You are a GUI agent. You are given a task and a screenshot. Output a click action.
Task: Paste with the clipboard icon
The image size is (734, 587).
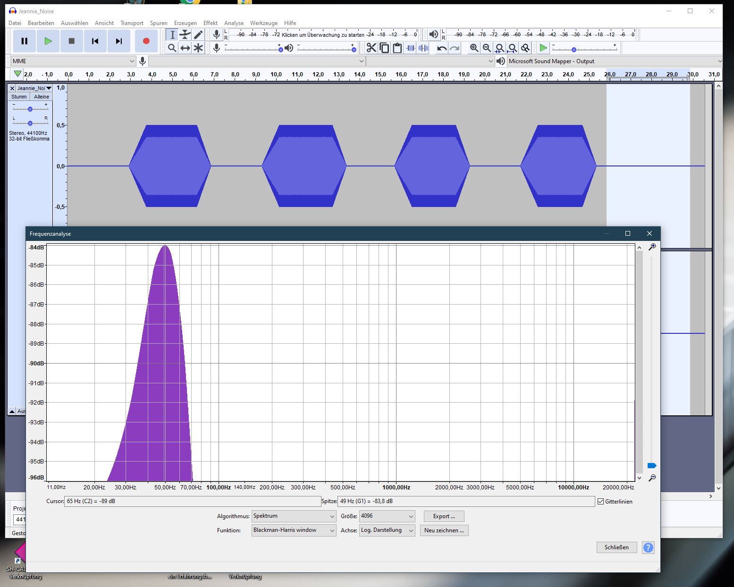397,48
